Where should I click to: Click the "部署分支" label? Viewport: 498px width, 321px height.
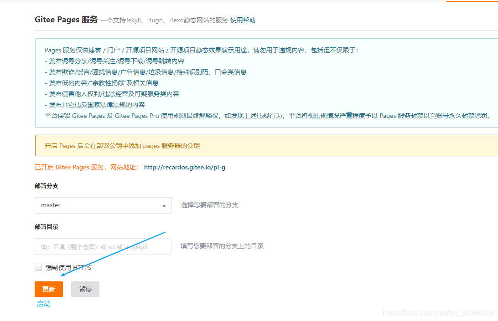pos(47,186)
